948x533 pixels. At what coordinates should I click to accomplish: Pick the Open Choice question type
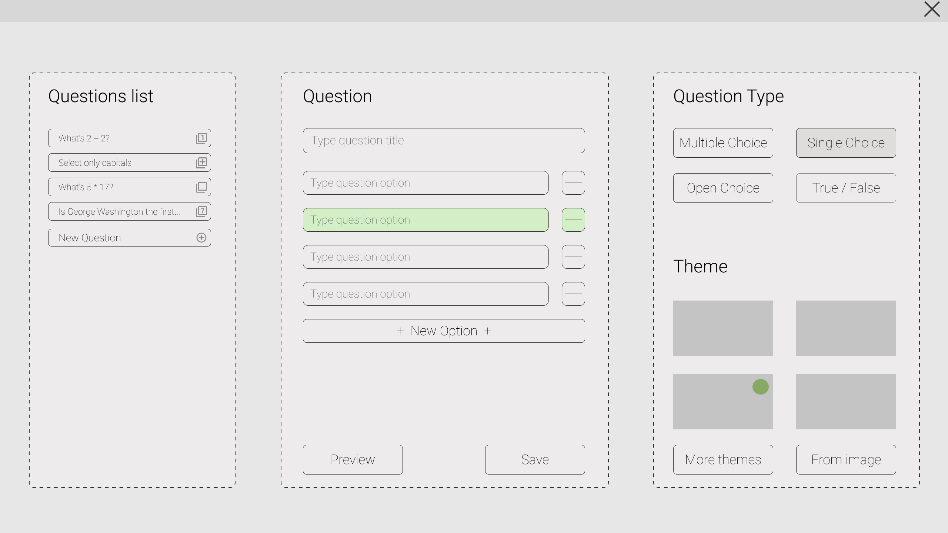pyautogui.click(x=723, y=188)
